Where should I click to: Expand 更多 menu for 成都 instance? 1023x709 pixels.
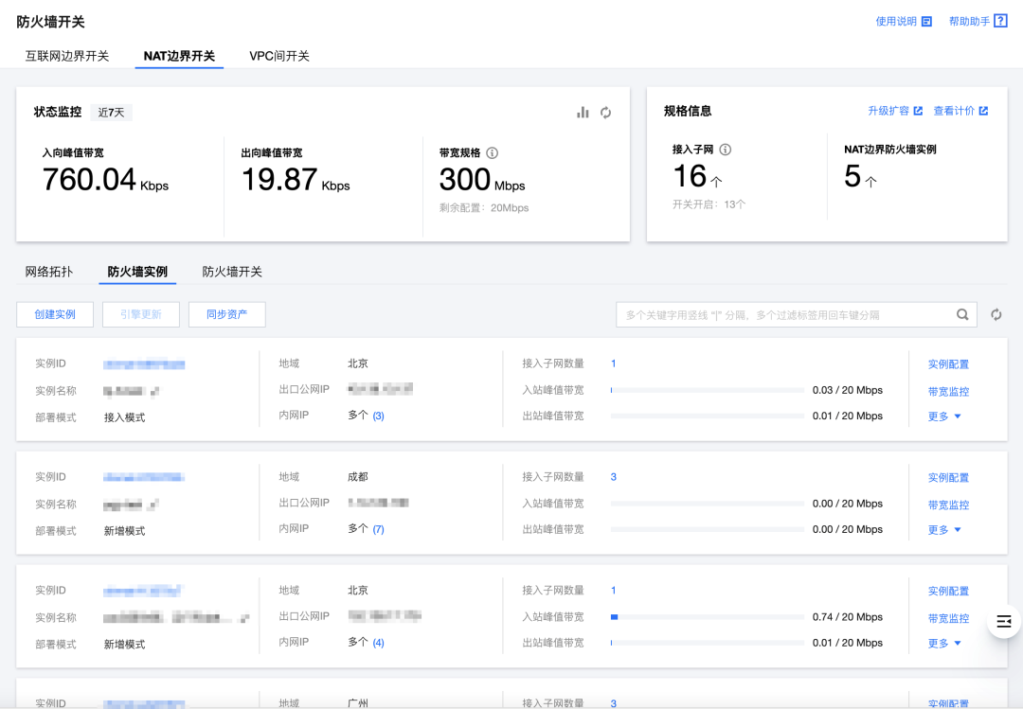pos(944,530)
